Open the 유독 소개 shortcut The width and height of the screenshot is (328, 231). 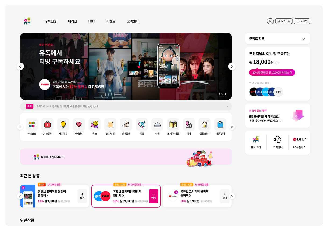(x=256, y=143)
